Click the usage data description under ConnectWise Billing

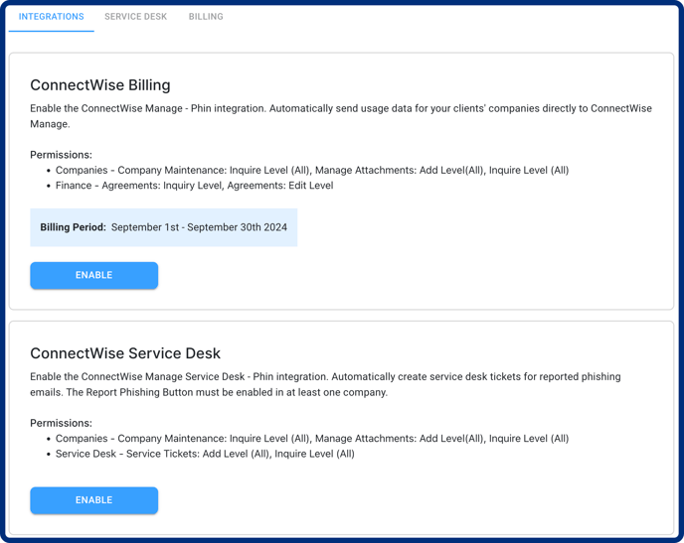(341, 116)
